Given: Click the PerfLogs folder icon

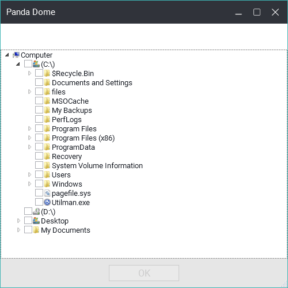Looking at the screenshot, I should [x=47, y=119].
